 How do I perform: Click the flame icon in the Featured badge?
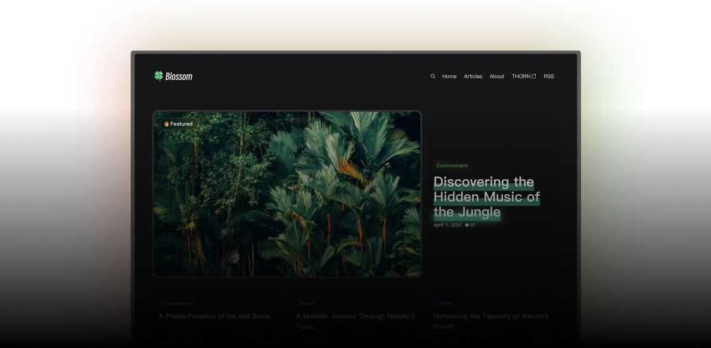(x=166, y=124)
